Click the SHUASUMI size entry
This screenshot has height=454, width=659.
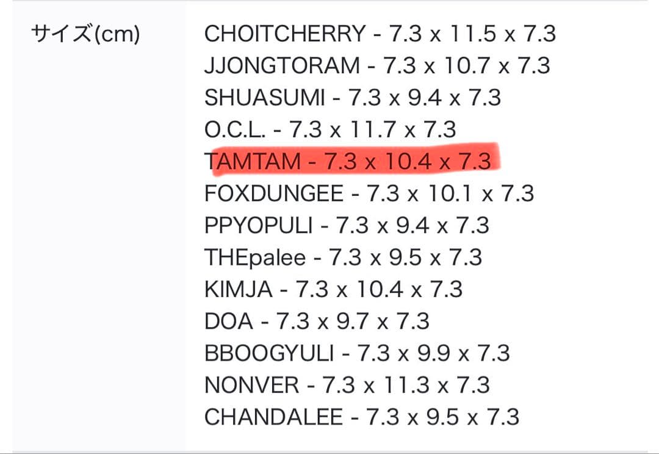coord(352,98)
